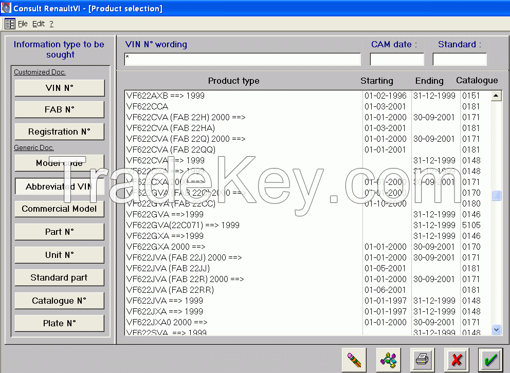Select Plate N° search type
Screen dimensions: 510x373
pyautogui.click(x=60, y=323)
